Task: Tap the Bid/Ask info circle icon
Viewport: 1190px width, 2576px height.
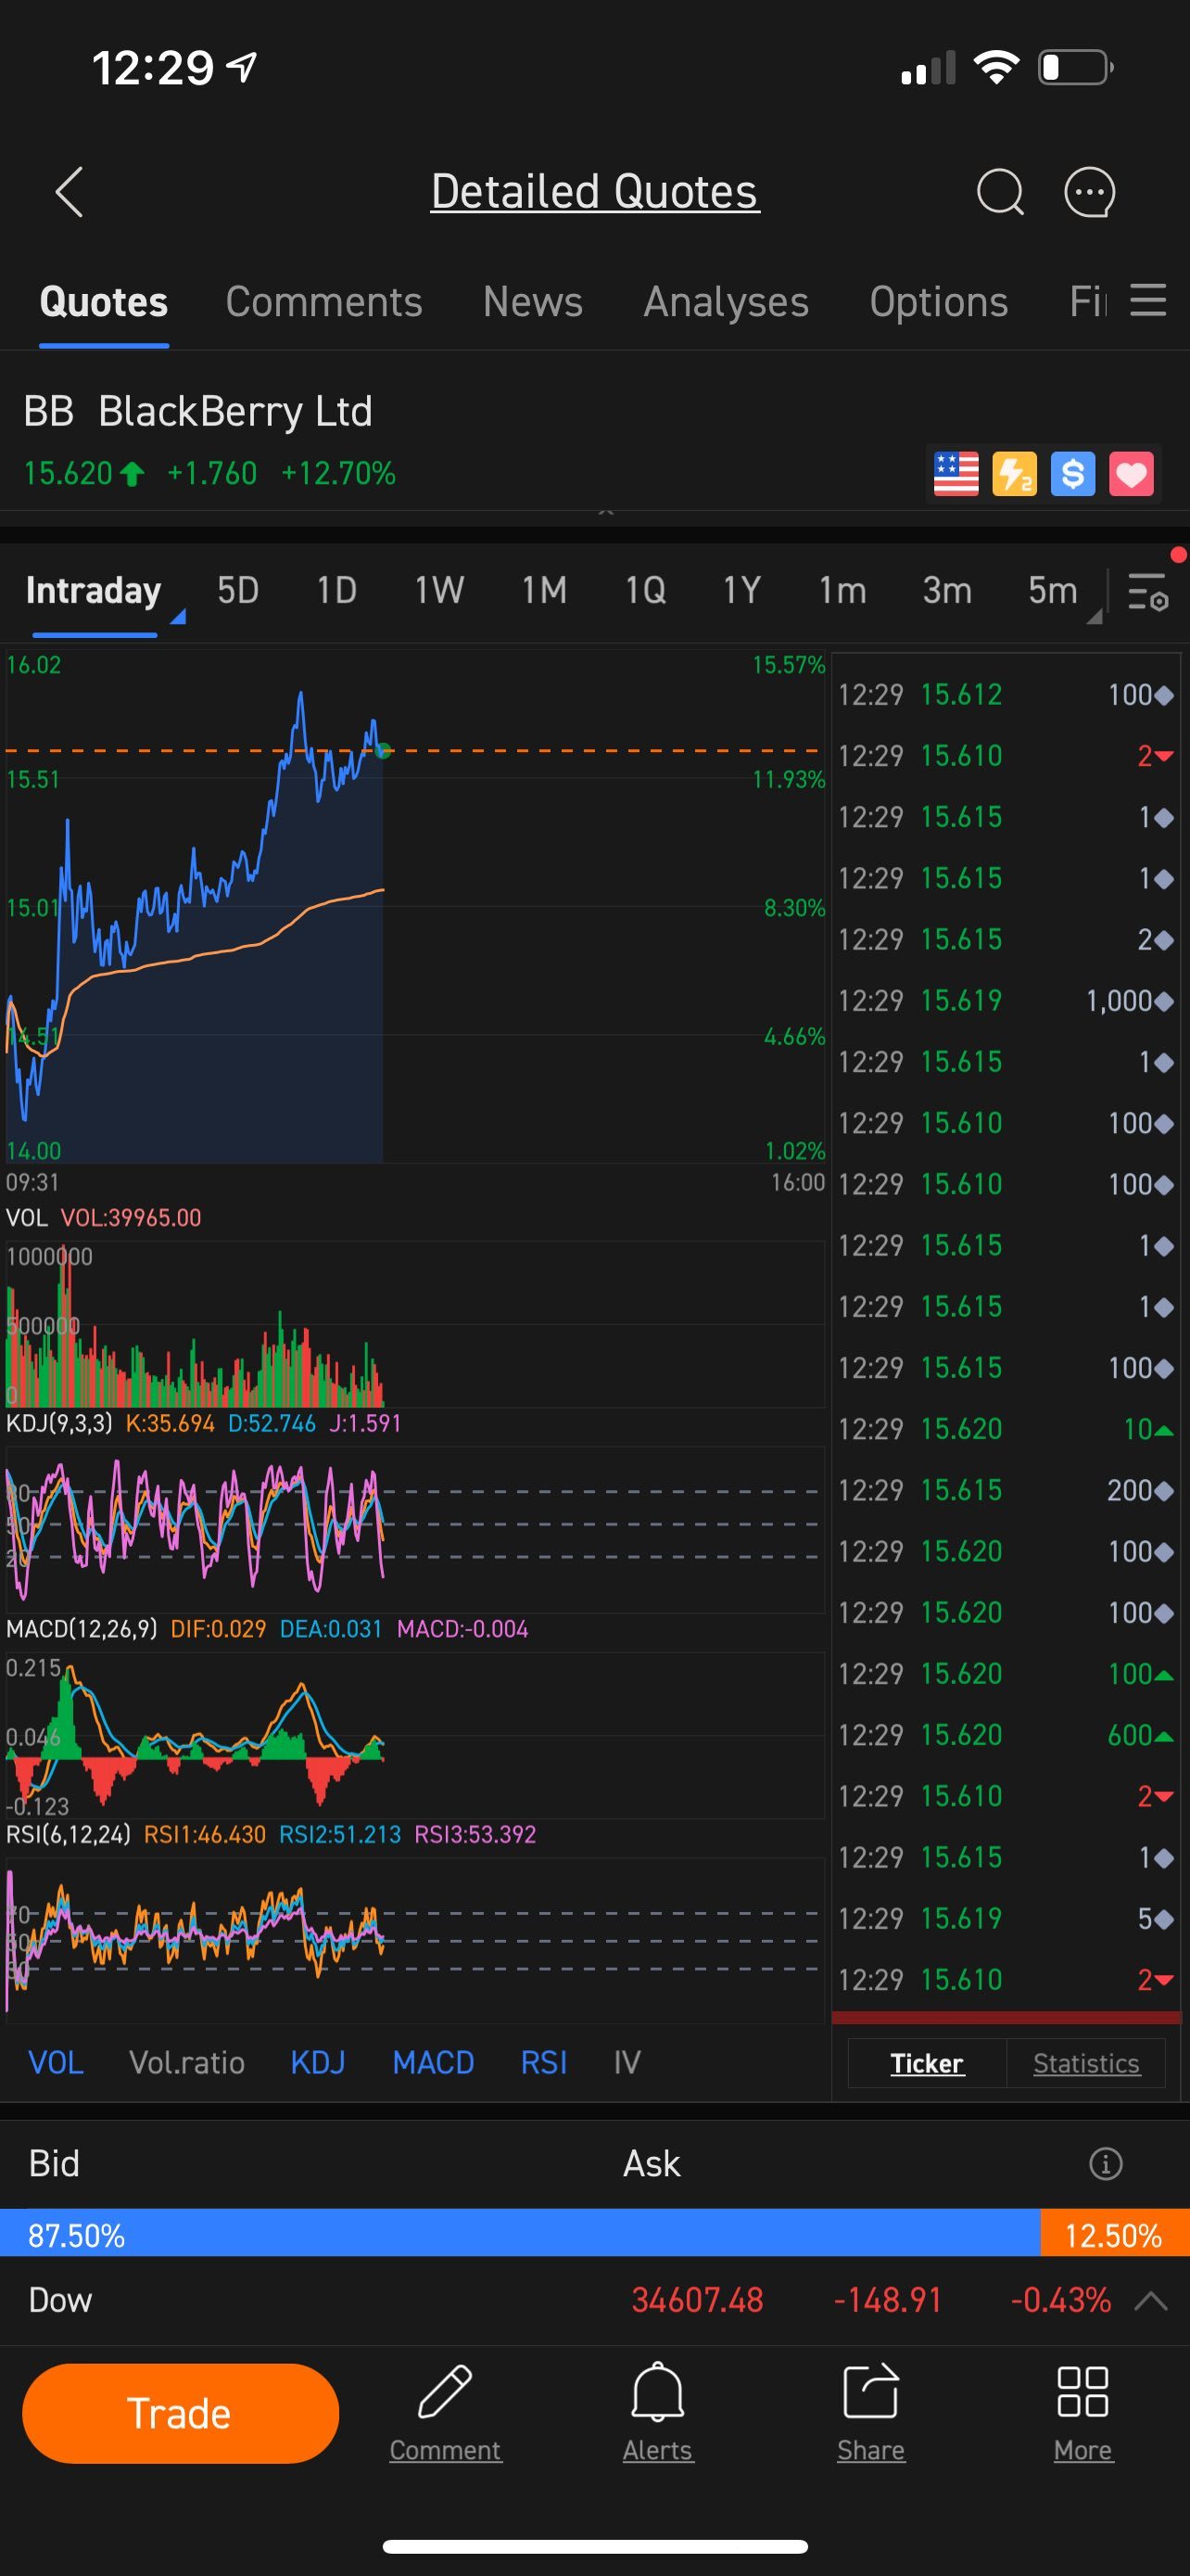Action: (1105, 2164)
